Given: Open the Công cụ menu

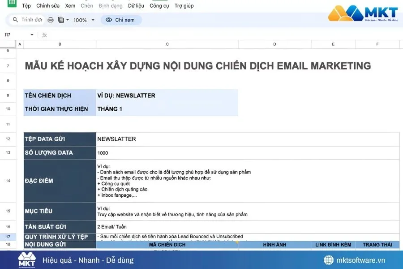Looking at the screenshot, I should point(159,6).
